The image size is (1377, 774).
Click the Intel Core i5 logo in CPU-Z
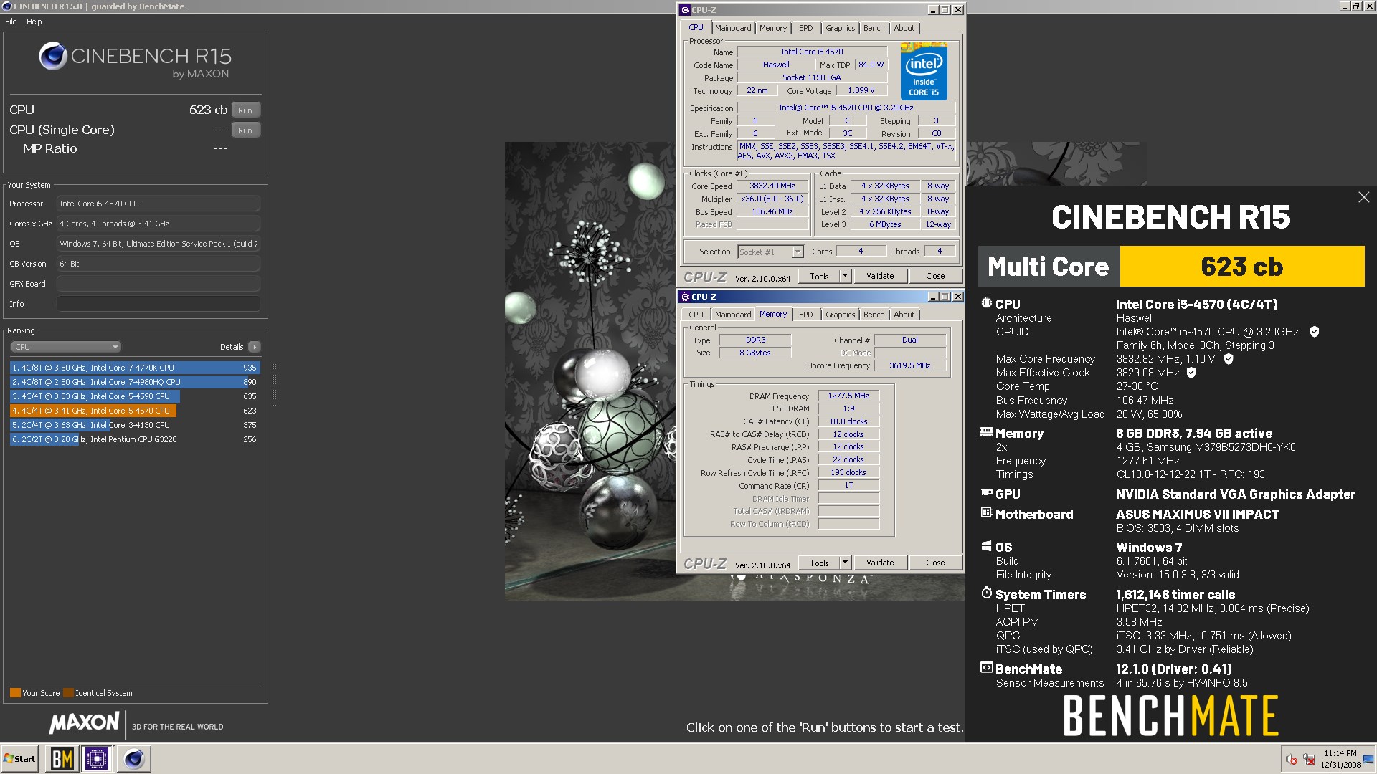pyautogui.click(x=924, y=71)
